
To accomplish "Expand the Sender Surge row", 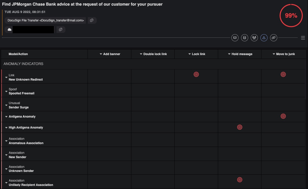I will point(6,105).
